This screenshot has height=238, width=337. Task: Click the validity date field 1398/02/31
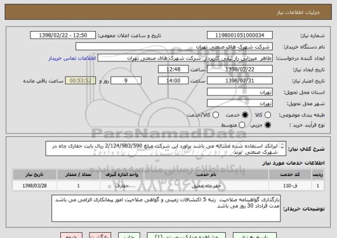pos(240,81)
